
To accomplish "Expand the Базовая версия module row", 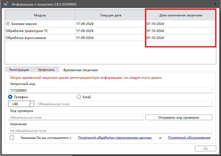I will pos(8,24).
